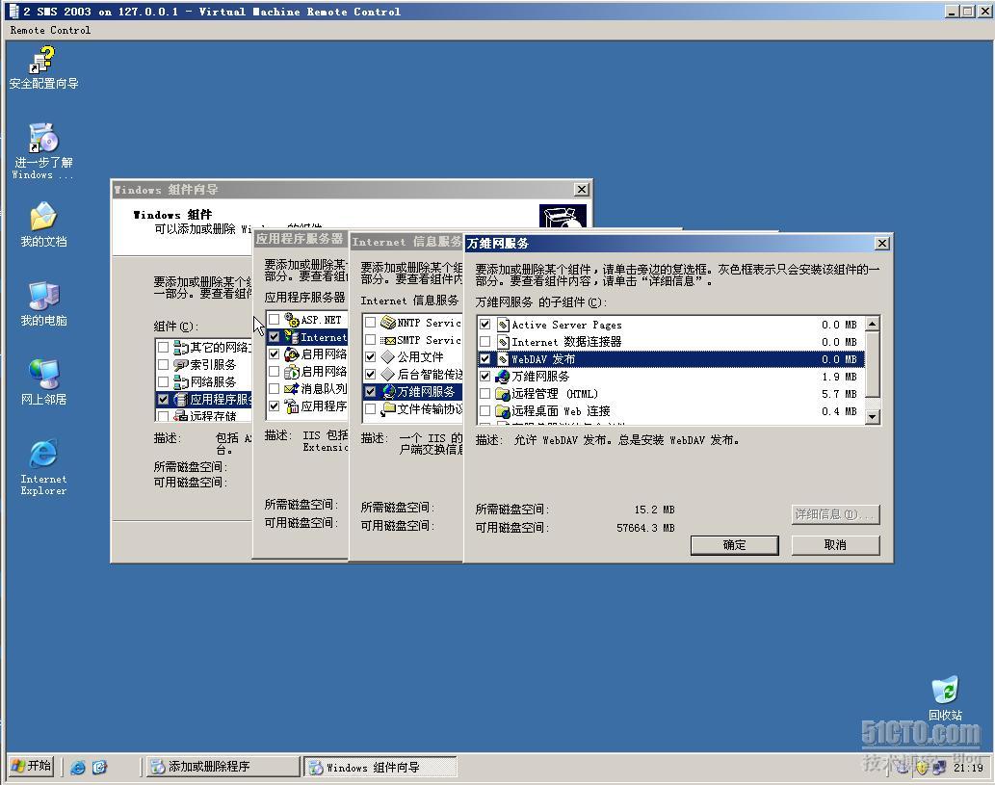Check the SMTP Service checkbox

click(370, 339)
